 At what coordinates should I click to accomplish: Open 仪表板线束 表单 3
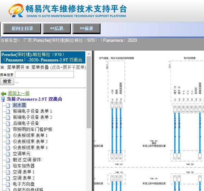pyautogui.click(x=30, y=148)
